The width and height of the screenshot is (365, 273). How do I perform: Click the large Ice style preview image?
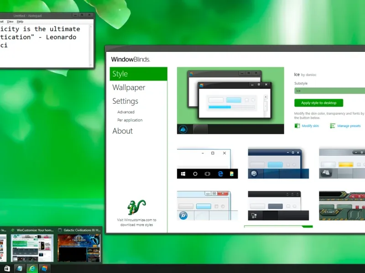(x=230, y=101)
